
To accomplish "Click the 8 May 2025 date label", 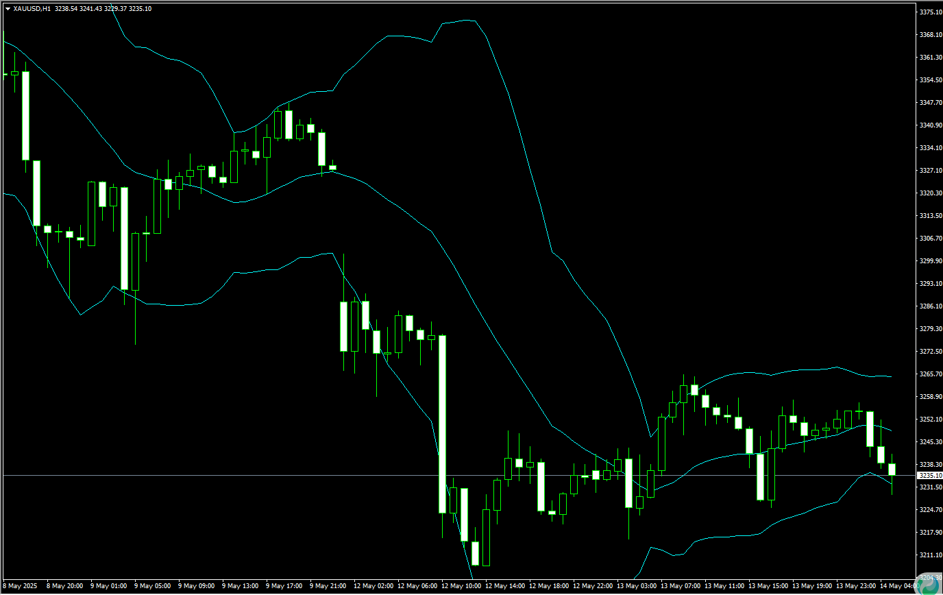I will coord(21,586).
